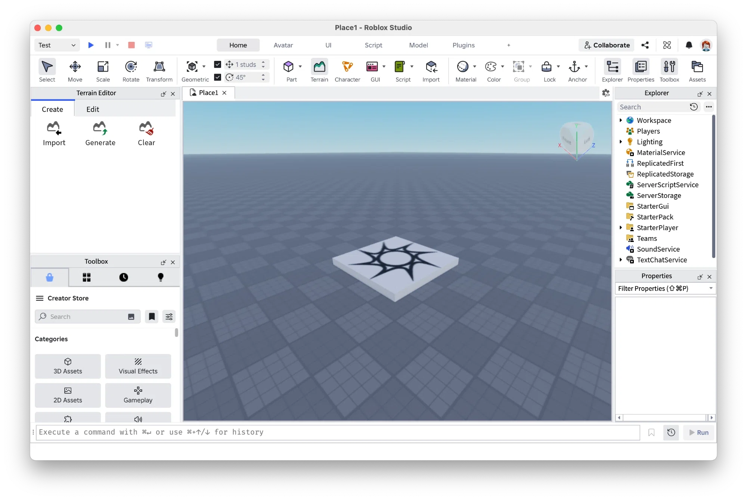Open the Assets manager
The height and width of the screenshot is (500, 747).
pyautogui.click(x=697, y=71)
